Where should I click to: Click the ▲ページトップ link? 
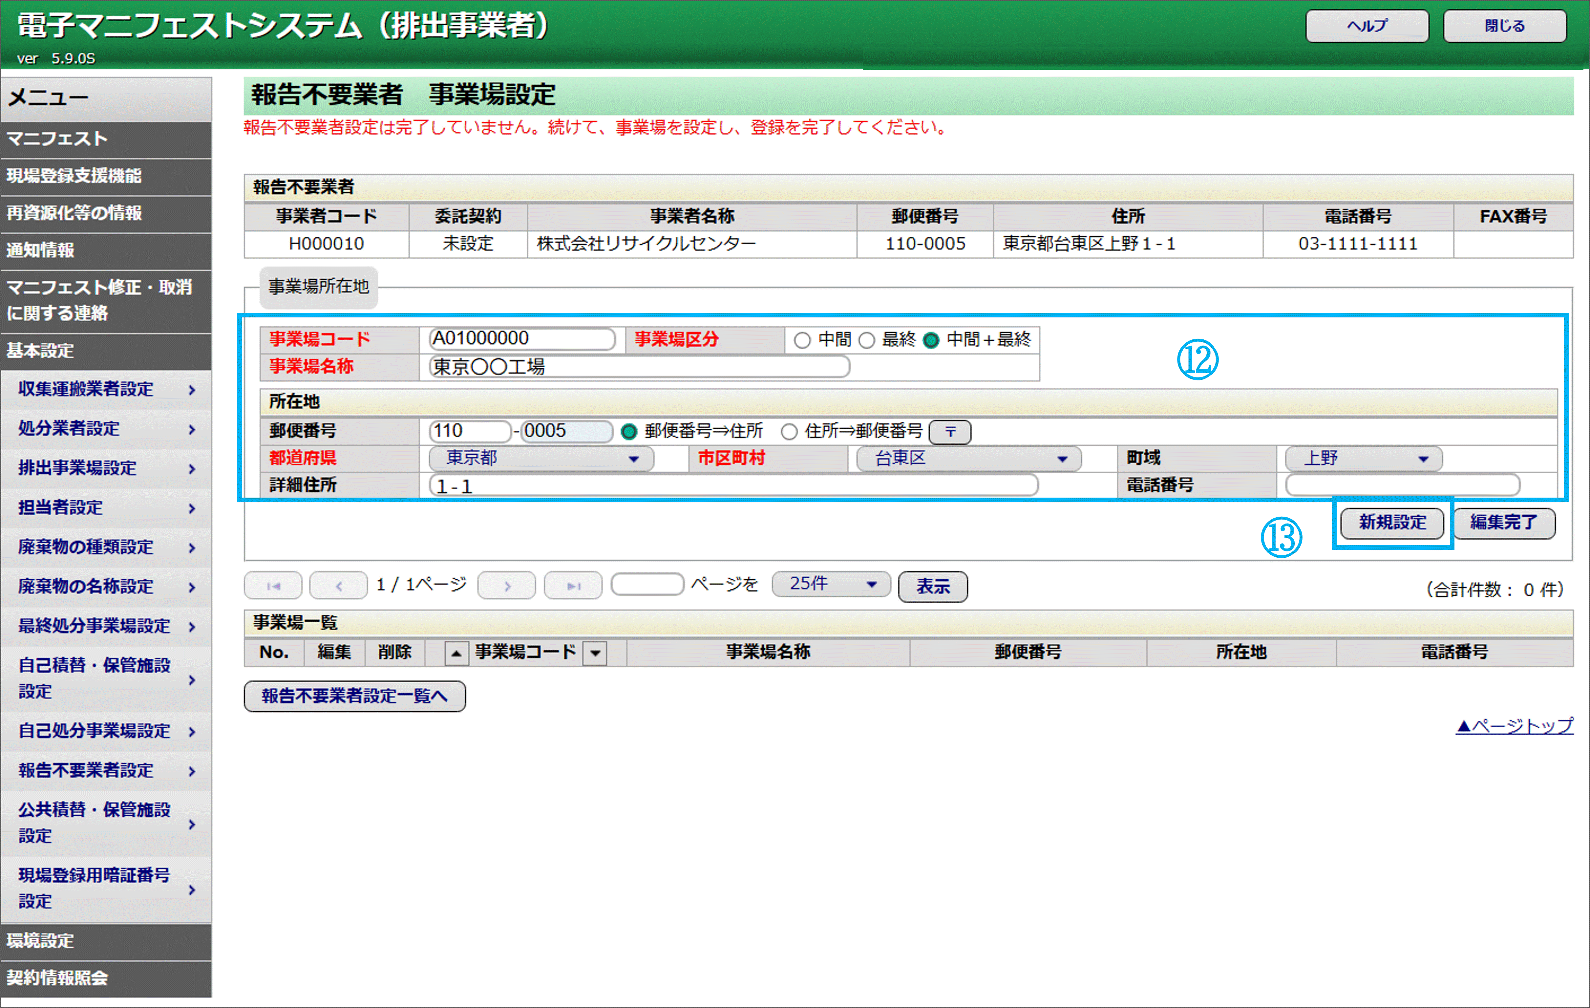(1514, 726)
